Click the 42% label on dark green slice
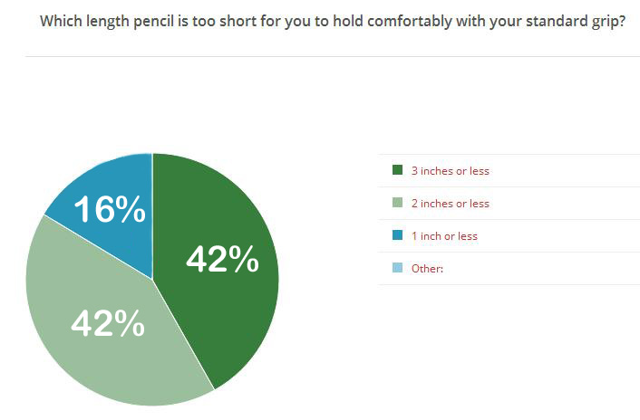640x420 pixels. (x=223, y=261)
